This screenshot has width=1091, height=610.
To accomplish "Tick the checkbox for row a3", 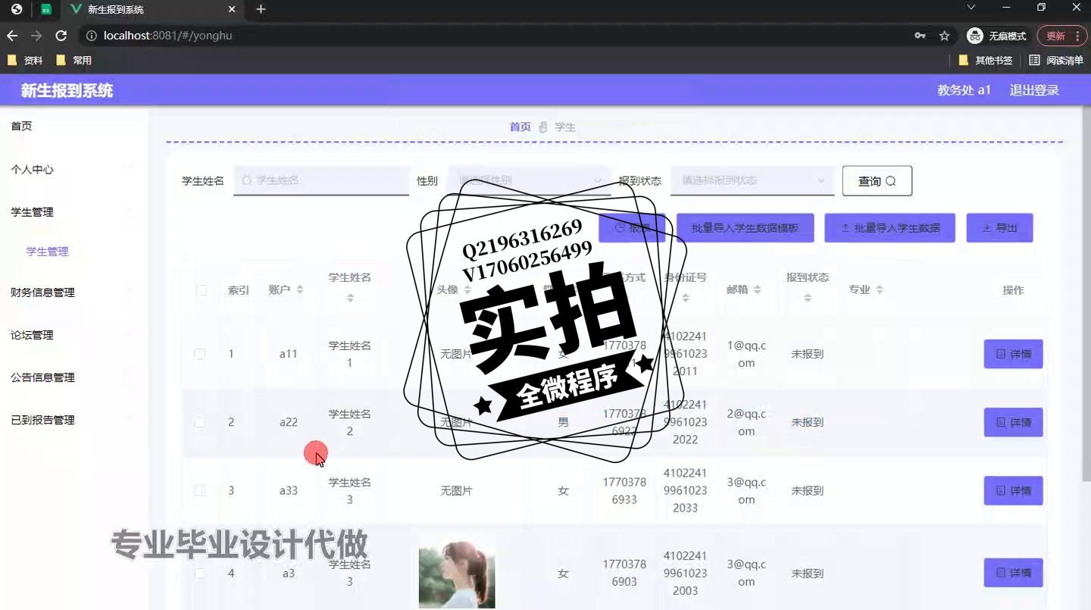I will 200,574.
